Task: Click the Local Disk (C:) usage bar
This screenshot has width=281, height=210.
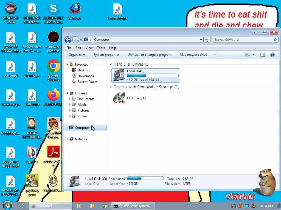Action: point(153,75)
